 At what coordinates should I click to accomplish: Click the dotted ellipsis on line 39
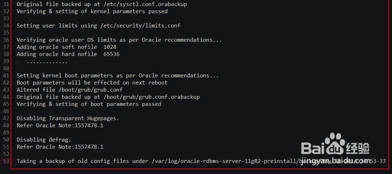pos(47,62)
